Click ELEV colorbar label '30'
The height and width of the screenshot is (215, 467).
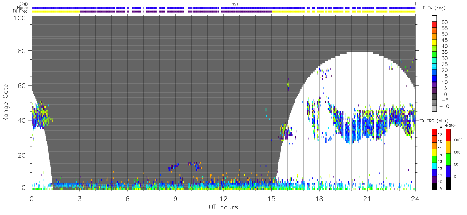(x=444, y=58)
